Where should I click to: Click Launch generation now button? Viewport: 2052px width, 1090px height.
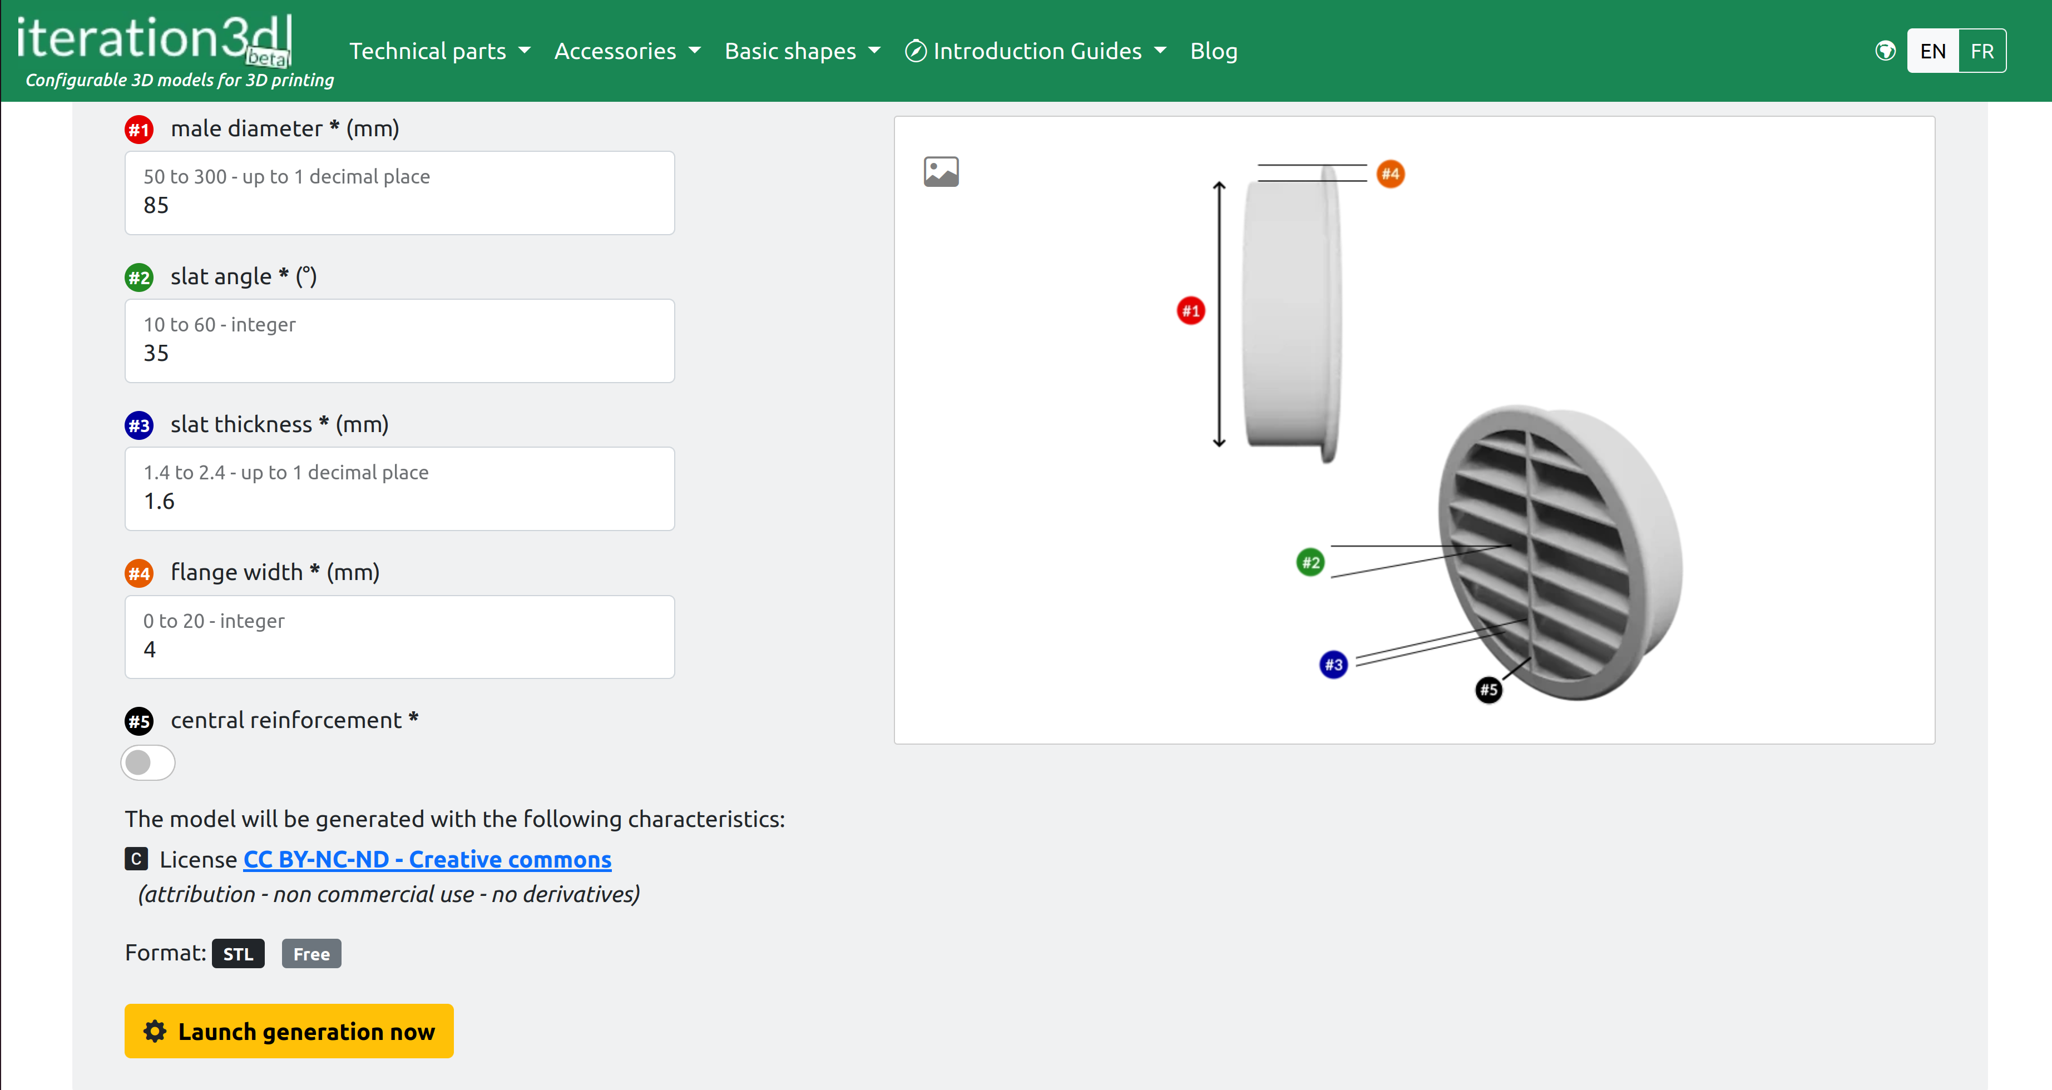(288, 1031)
